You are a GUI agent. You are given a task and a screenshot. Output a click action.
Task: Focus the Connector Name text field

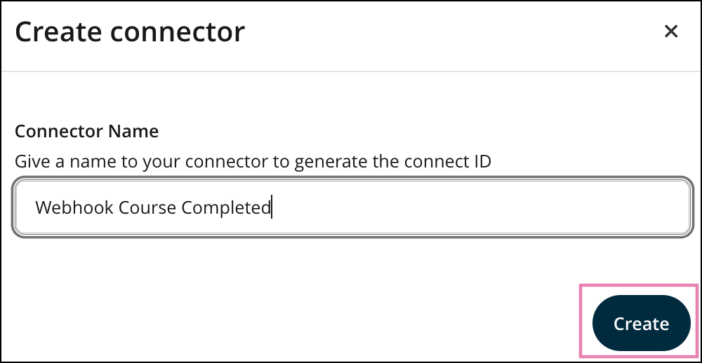(351, 208)
